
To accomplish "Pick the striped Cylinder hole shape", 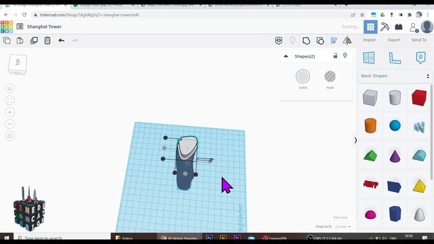I will click(x=395, y=98).
